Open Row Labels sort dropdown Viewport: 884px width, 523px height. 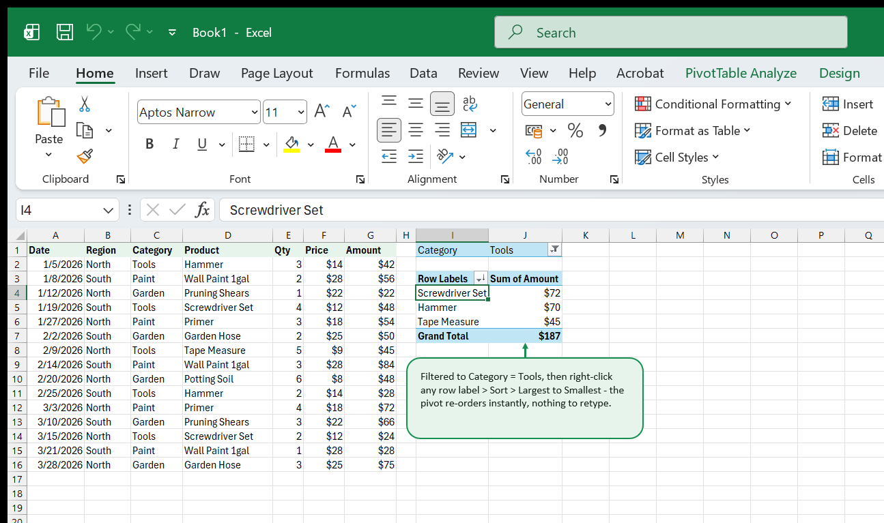(480, 279)
